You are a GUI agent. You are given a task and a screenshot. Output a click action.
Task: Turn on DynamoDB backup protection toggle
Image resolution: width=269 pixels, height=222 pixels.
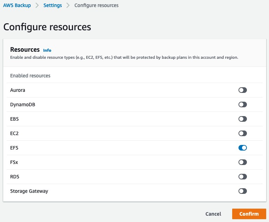(242, 104)
